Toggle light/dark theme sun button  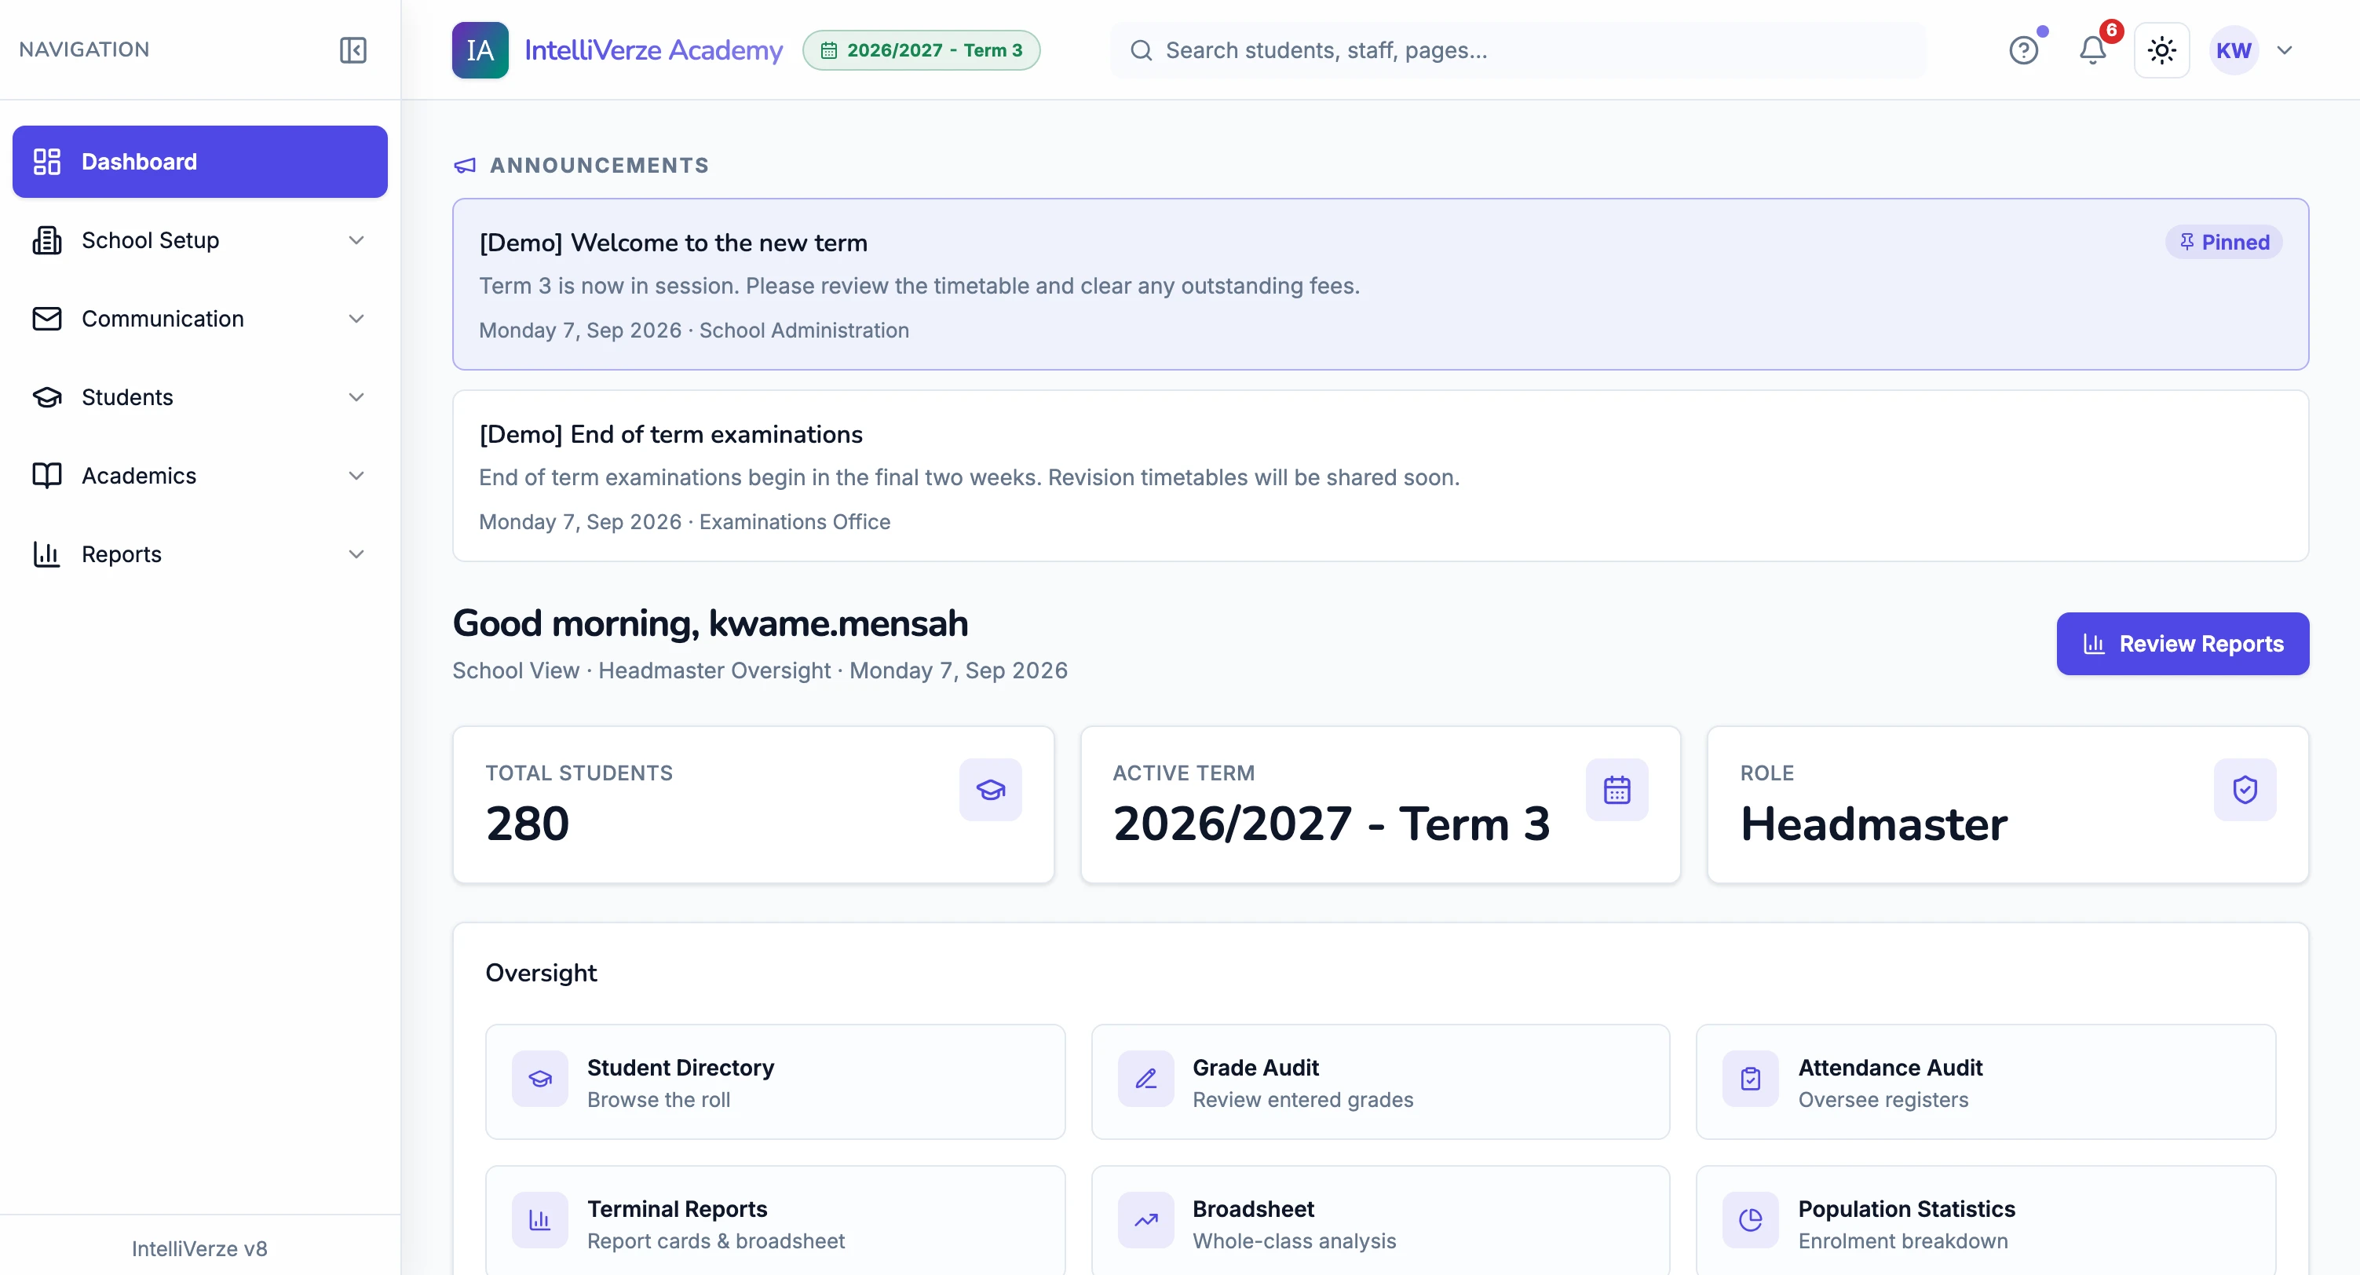[2162, 49]
